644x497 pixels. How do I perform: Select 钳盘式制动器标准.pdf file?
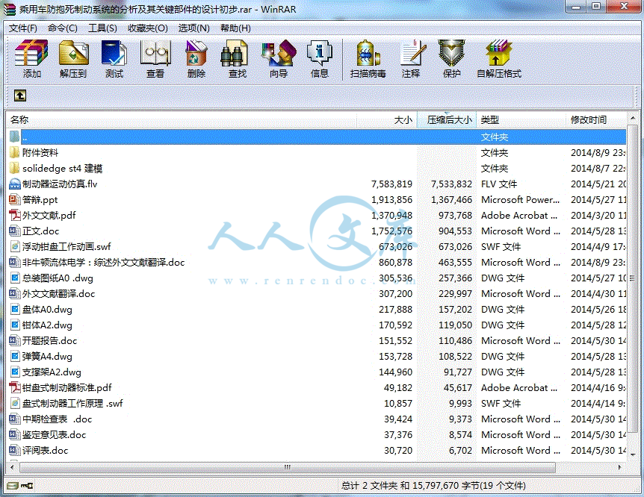[x=66, y=388]
